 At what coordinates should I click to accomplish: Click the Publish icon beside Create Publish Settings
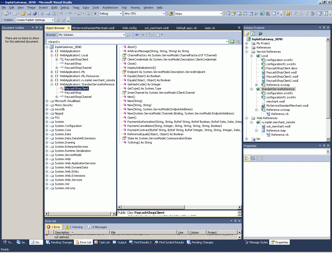58,20
